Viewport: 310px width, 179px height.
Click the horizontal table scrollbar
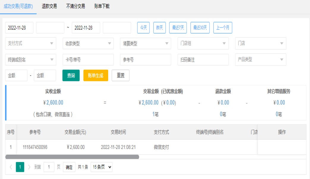pos(72,157)
